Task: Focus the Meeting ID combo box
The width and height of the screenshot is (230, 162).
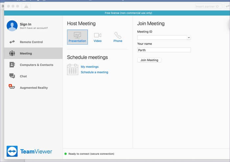Action: (x=164, y=37)
